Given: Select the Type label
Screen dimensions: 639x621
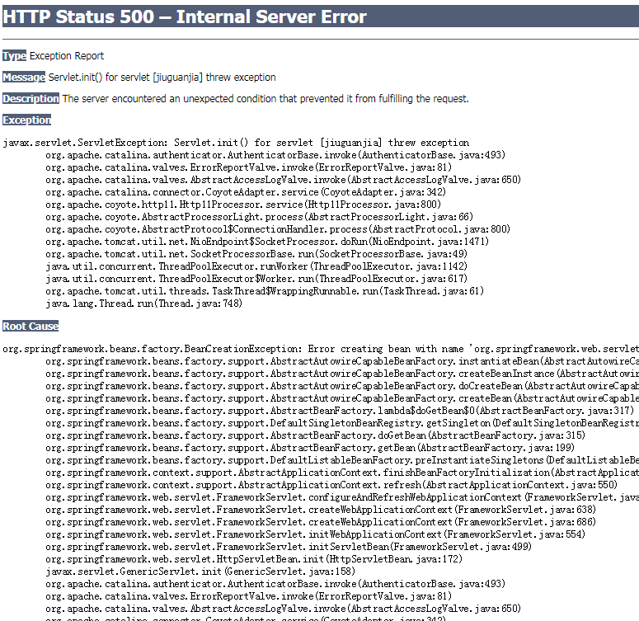Looking at the screenshot, I should click(x=14, y=56).
